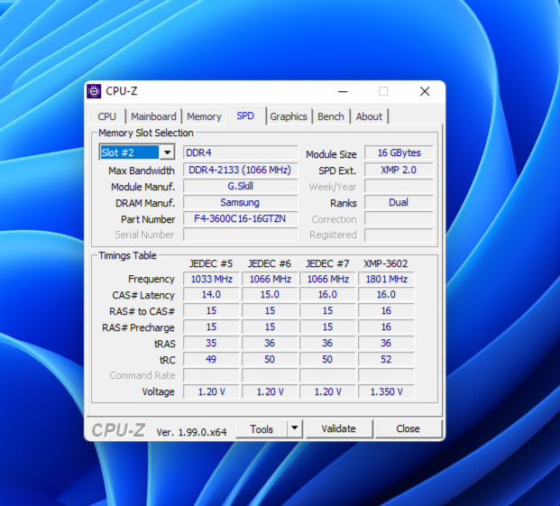Click the Module Manuf. label
The height and width of the screenshot is (506, 560).
click(x=142, y=187)
